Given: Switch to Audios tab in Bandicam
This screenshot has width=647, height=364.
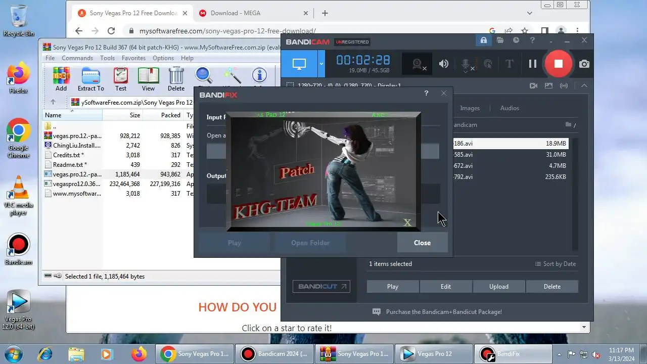Looking at the screenshot, I should coord(510,108).
